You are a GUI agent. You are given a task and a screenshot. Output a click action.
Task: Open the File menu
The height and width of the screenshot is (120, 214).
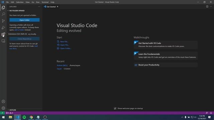pyautogui.click(x=7, y=2)
